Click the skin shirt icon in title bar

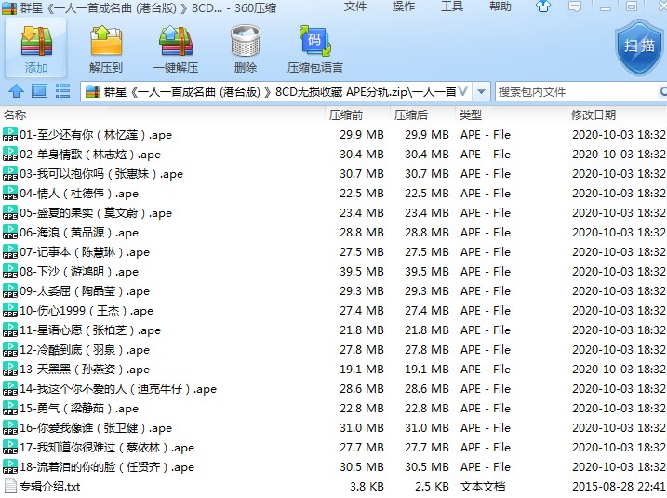pos(543,7)
